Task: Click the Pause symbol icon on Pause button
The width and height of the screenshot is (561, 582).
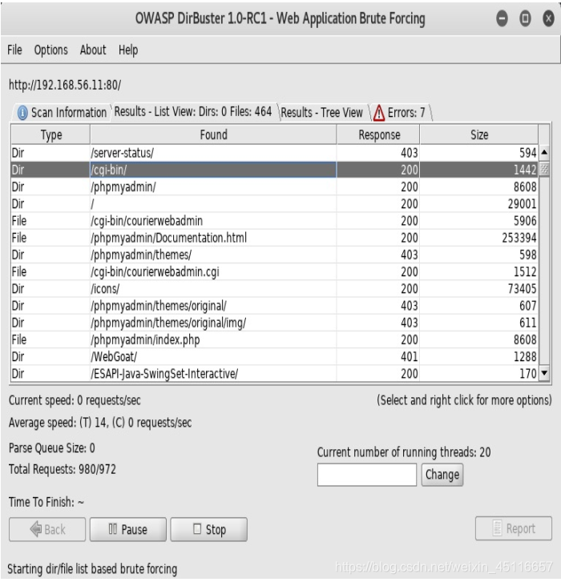Action: point(112,529)
